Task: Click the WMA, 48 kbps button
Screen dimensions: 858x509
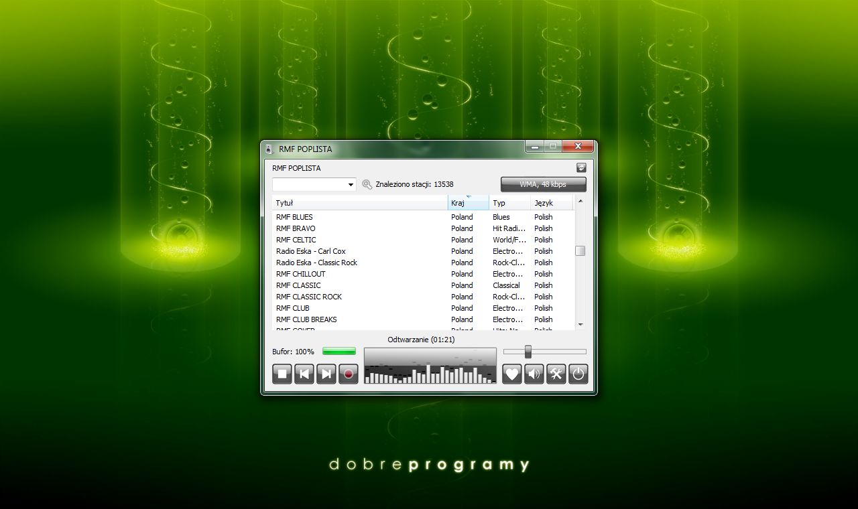Action: 544,184
